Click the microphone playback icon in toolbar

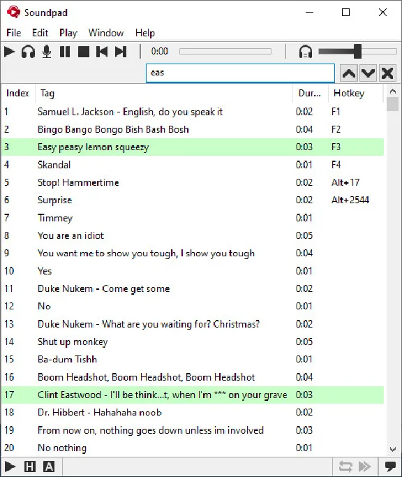(47, 52)
